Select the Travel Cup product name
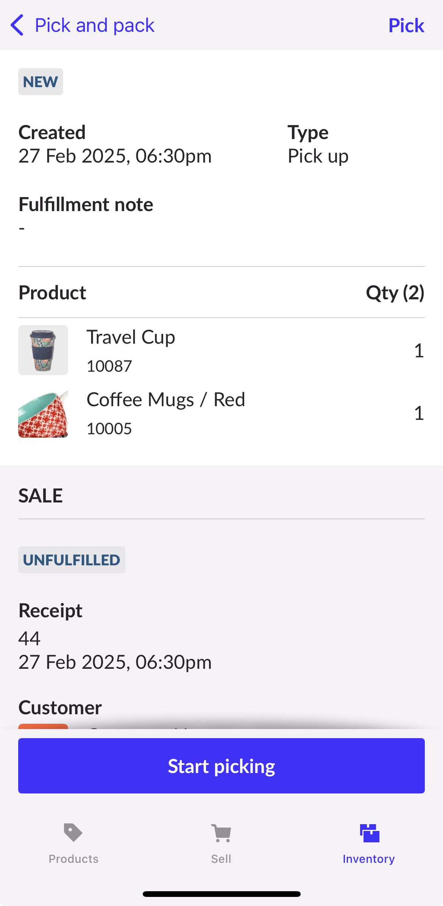The height and width of the screenshot is (906, 443). click(x=131, y=337)
